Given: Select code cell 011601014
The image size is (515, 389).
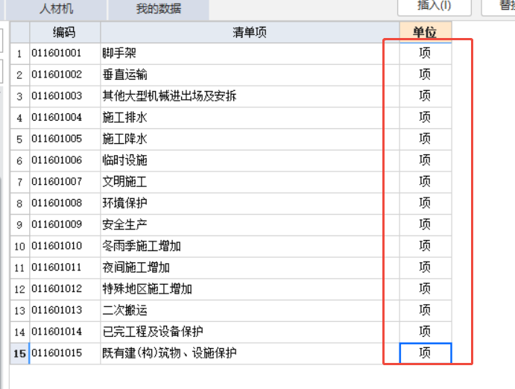Looking at the screenshot, I should click(x=65, y=332).
